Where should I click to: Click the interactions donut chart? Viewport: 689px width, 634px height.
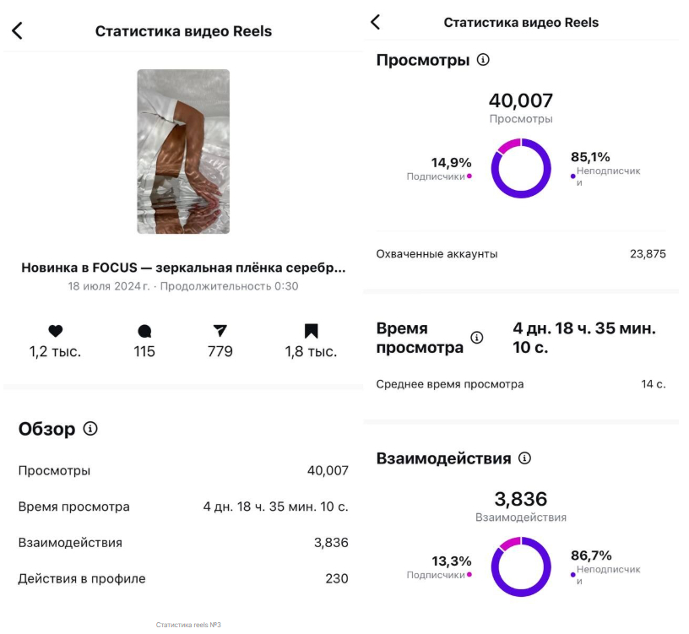pos(521,566)
